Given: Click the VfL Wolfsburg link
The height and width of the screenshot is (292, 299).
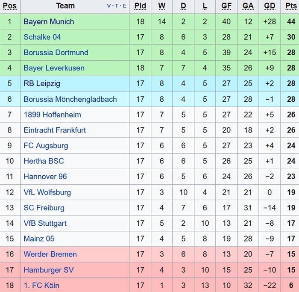Looking at the screenshot, I should point(47,192).
